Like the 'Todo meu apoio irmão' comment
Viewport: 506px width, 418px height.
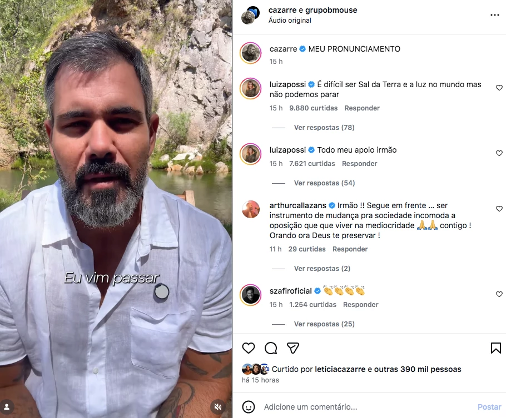pyautogui.click(x=499, y=153)
